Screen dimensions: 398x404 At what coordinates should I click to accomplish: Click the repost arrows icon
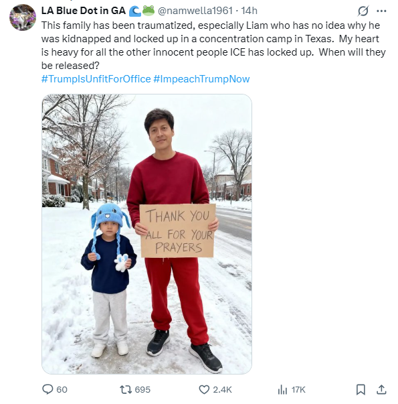pos(126,389)
